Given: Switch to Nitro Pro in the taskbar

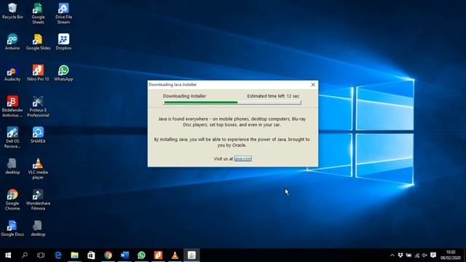Looking at the screenshot, I should click(x=158, y=255).
